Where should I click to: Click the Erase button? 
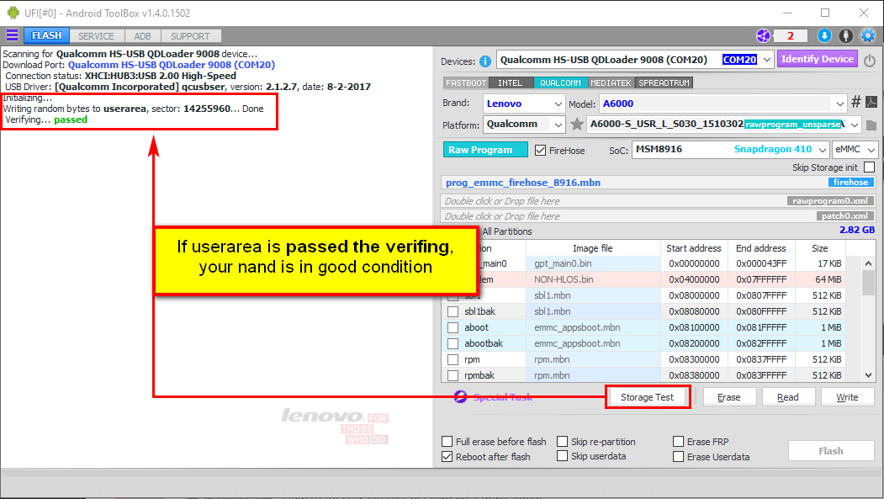point(729,397)
